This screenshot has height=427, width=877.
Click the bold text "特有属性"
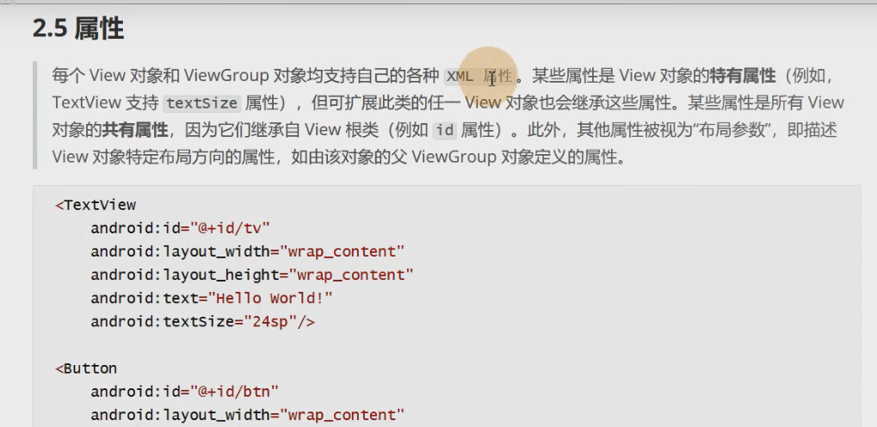(x=742, y=76)
